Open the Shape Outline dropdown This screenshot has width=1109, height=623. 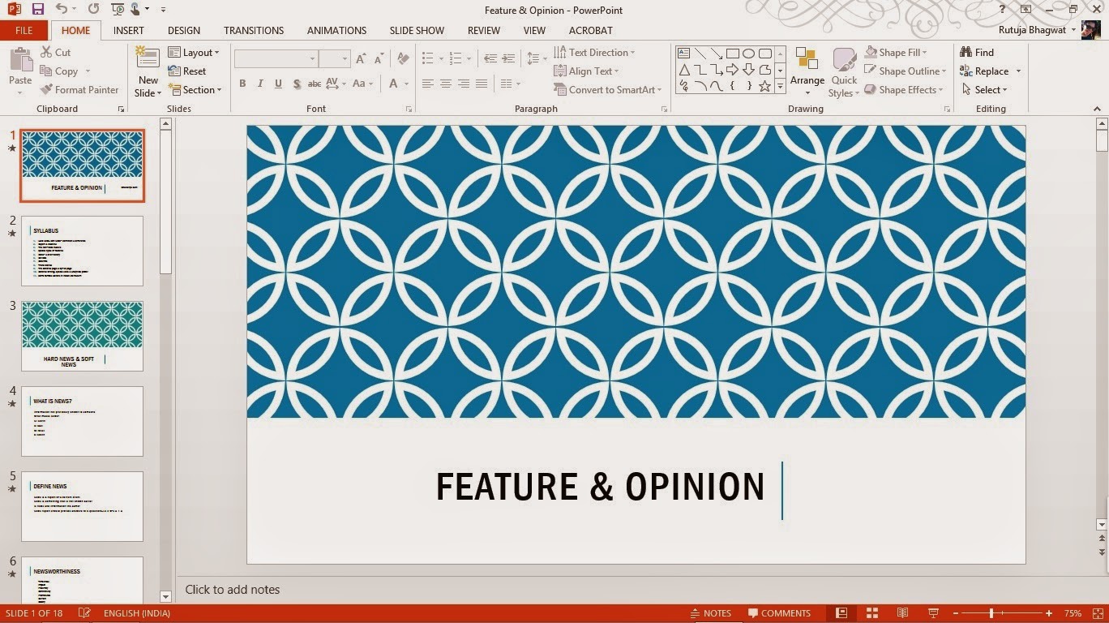[906, 71]
